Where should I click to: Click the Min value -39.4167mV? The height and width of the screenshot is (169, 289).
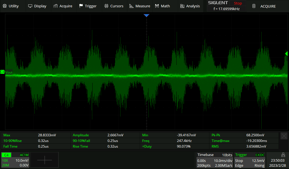186,135
